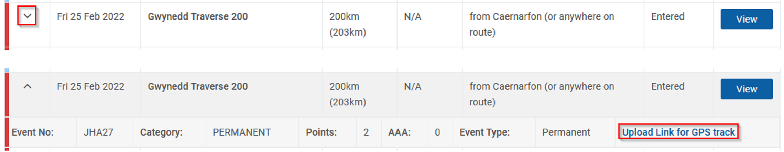Screen dimensions: 784x152
Task: Click the AAA value 0
Action: [437, 132]
